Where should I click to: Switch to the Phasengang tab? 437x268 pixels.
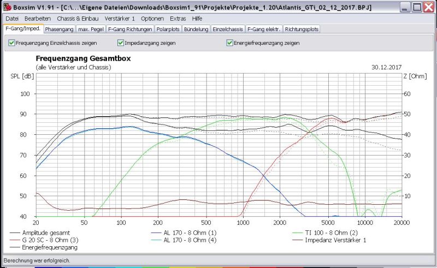(59, 29)
